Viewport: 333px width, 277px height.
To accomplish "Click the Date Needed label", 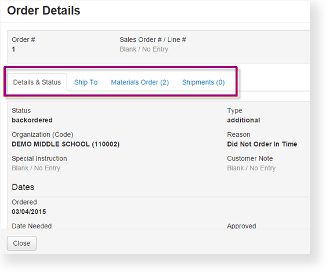I will [32, 226].
